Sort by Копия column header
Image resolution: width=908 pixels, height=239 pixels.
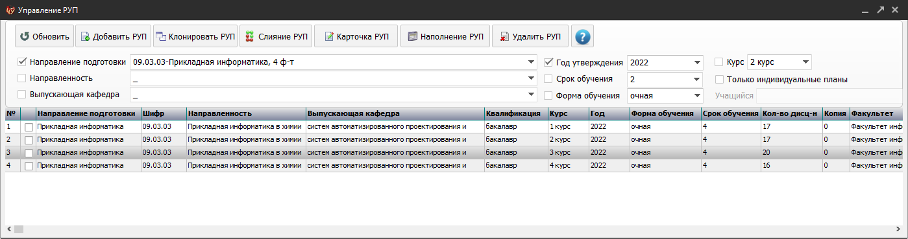[836, 113]
